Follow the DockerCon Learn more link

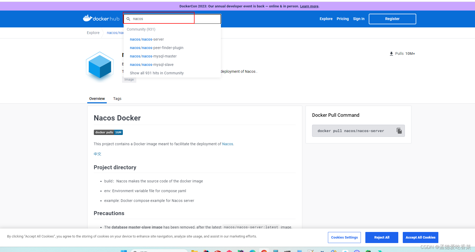[309, 6]
